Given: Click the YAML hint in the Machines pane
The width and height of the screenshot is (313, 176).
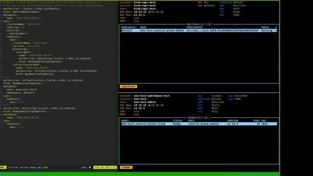Looking at the screenshot, I should point(236,15).
